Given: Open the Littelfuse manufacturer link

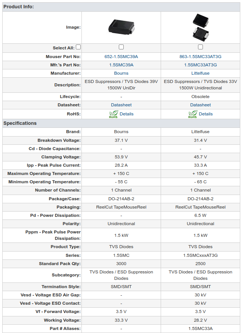Looking at the screenshot, I should coord(200,73).
